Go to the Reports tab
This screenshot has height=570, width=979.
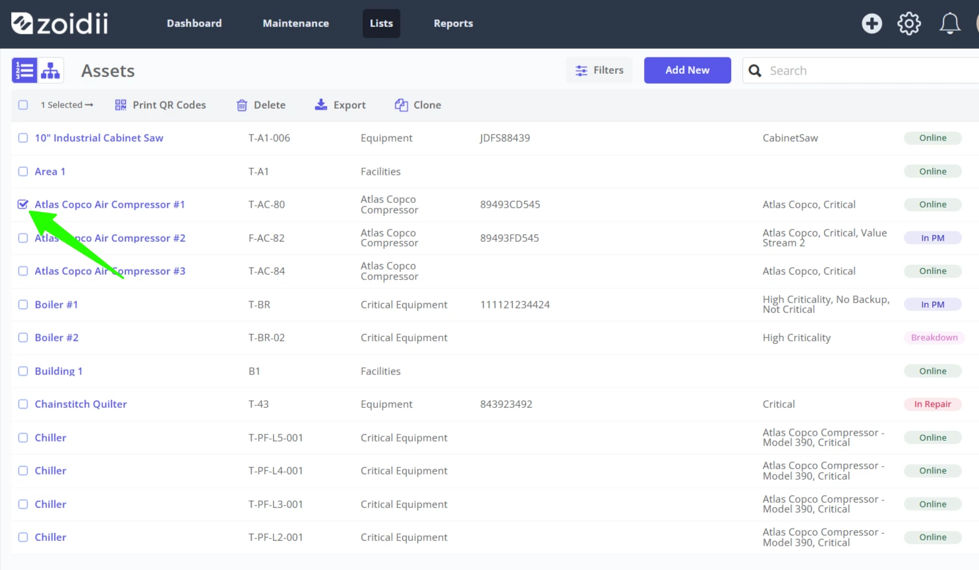pos(454,23)
